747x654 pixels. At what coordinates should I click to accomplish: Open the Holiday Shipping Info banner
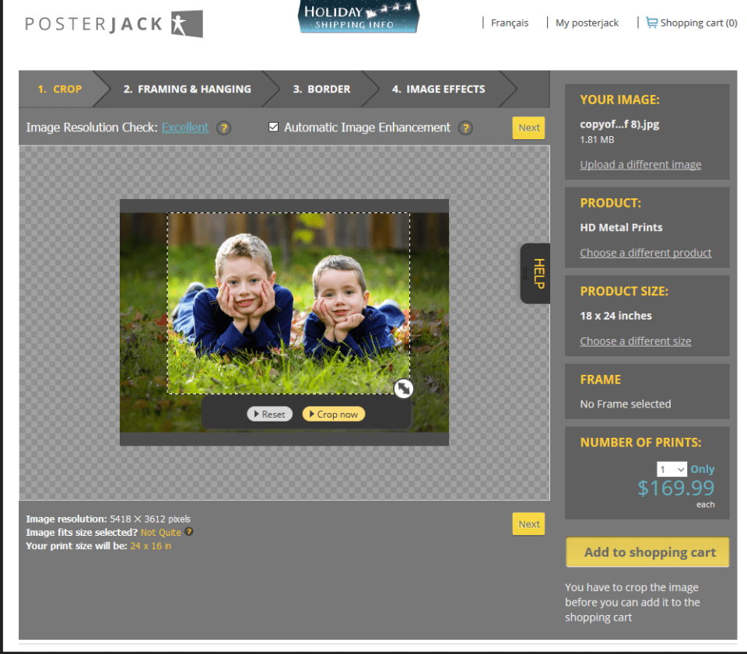359,17
